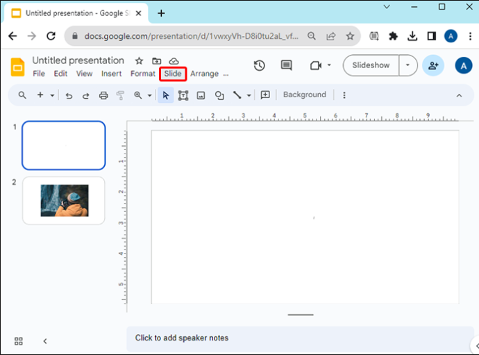Open the comments history icon
Viewport: 479px width, 355px height.
point(286,65)
